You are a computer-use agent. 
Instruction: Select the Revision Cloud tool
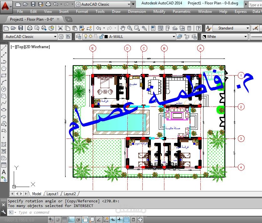4,96
